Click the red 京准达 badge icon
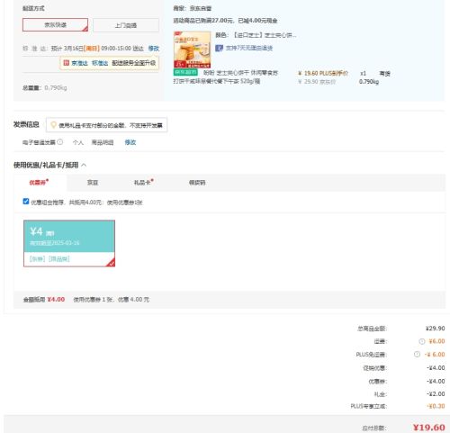This screenshot has height=433, width=450. [66, 63]
